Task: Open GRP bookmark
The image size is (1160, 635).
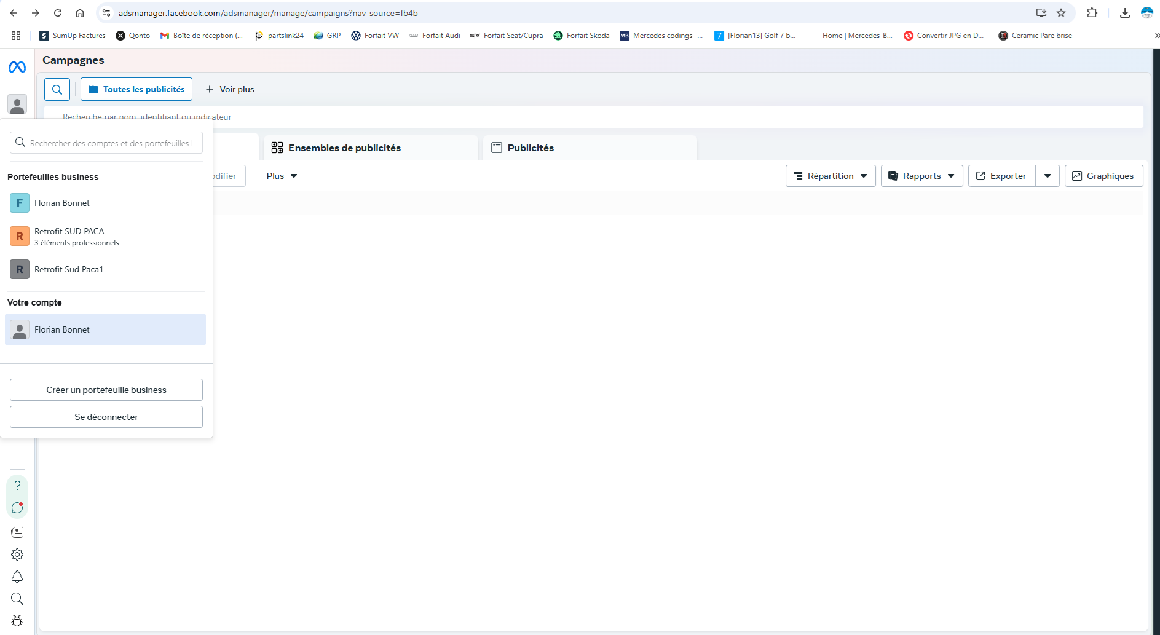Action: coord(327,36)
